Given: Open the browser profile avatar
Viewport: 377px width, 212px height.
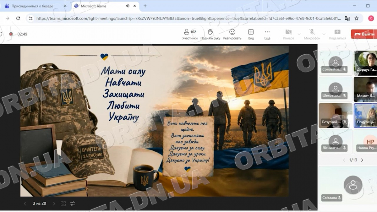Looking at the screenshot, I should coord(371,19).
